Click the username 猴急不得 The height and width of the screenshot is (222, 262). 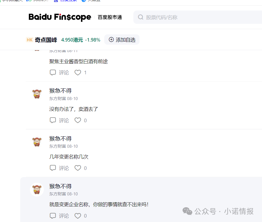click(x=60, y=91)
